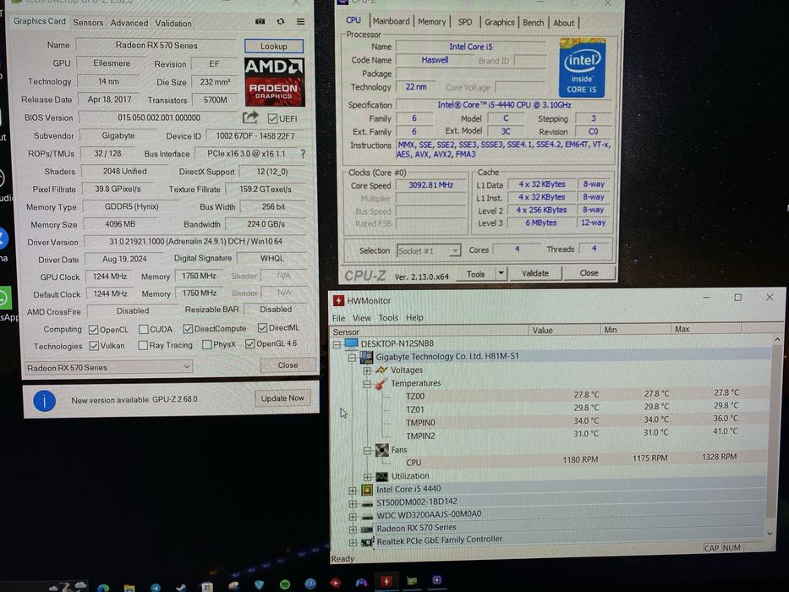The width and height of the screenshot is (789, 592).
Task: Toggle the OpenCL checkbox
Action: (x=93, y=330)
